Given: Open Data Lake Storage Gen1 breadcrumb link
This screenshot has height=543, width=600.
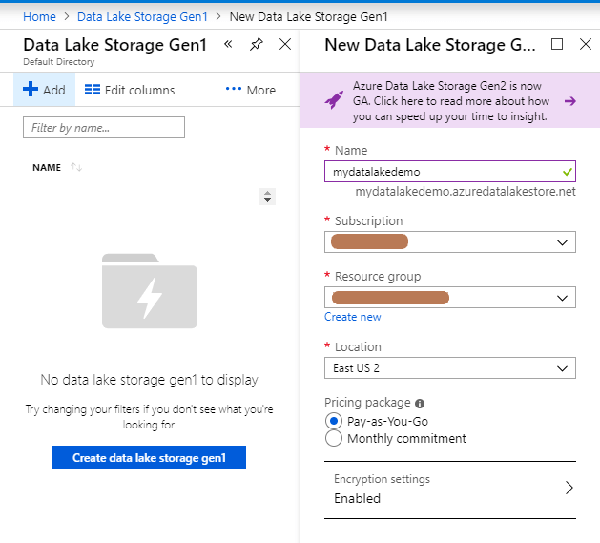Looking at the screenshot, I should coord(142,16).
